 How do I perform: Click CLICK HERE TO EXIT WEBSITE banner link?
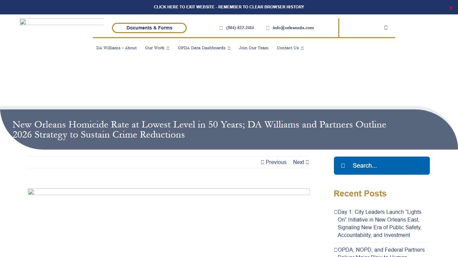click(x=229, y=7)
